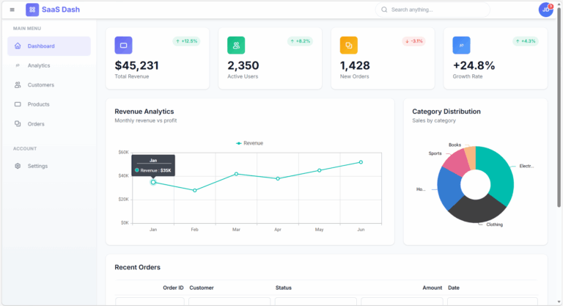The image size is (563, 306).
Task: Click the New Orders card icon
Action: pos(349,45)
